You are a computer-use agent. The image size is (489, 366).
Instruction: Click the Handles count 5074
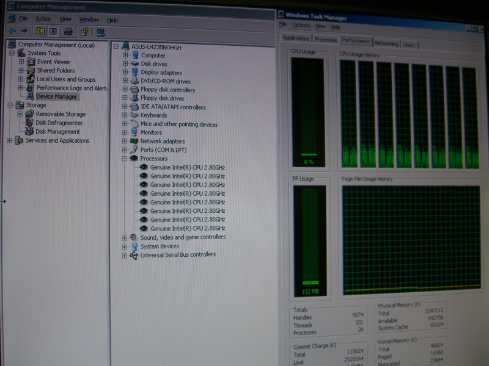[x=358, y=315]
